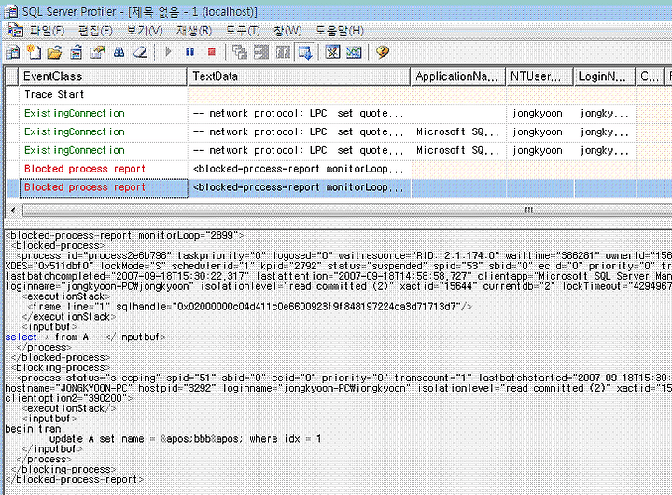The height and width of the screenshot is (495, 672).
Task: Click the closing </blocked-process-report> tag
Action: 75,479
